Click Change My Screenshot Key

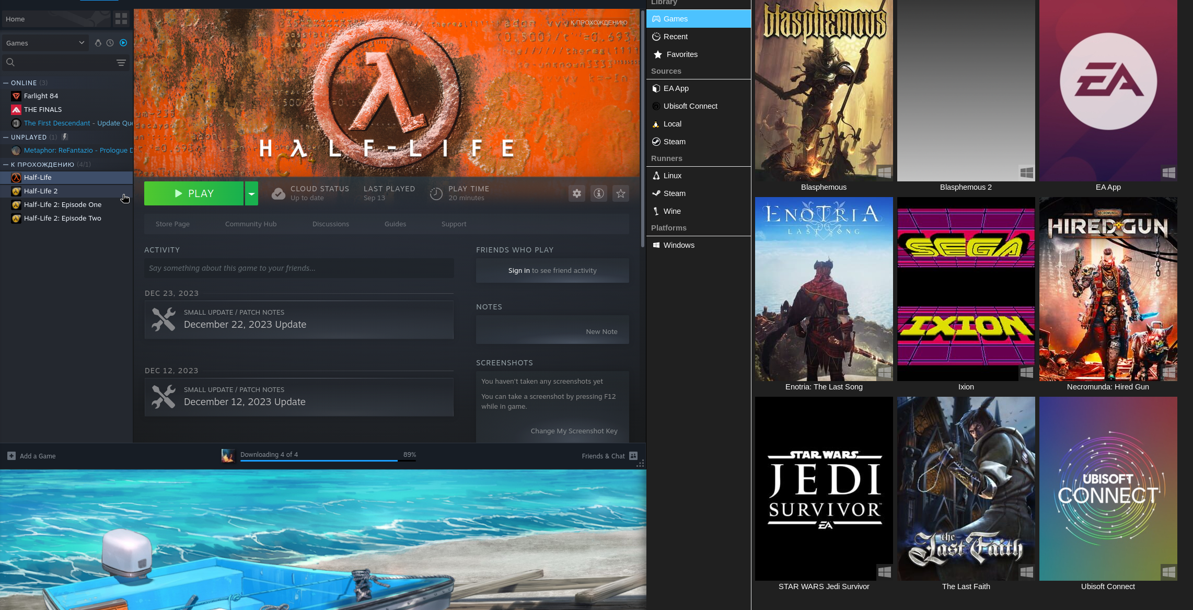point(574,431)
